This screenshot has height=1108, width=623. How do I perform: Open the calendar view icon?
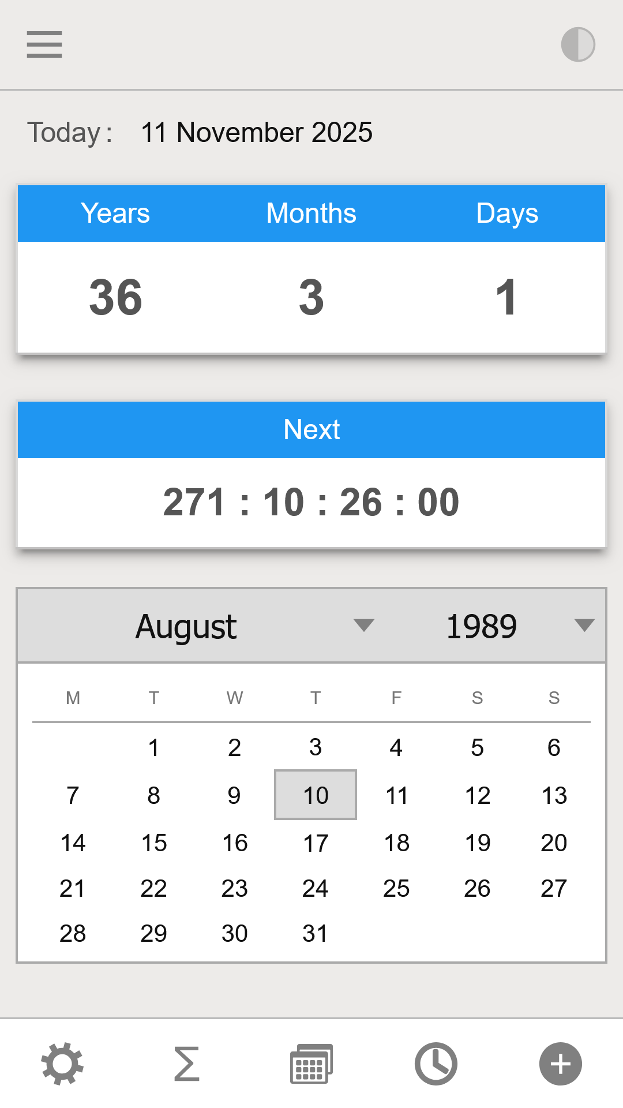[311, 1064]
